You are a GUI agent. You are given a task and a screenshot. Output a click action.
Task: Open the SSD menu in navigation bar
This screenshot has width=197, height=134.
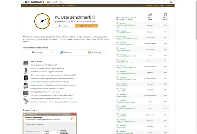click(36, 6)
